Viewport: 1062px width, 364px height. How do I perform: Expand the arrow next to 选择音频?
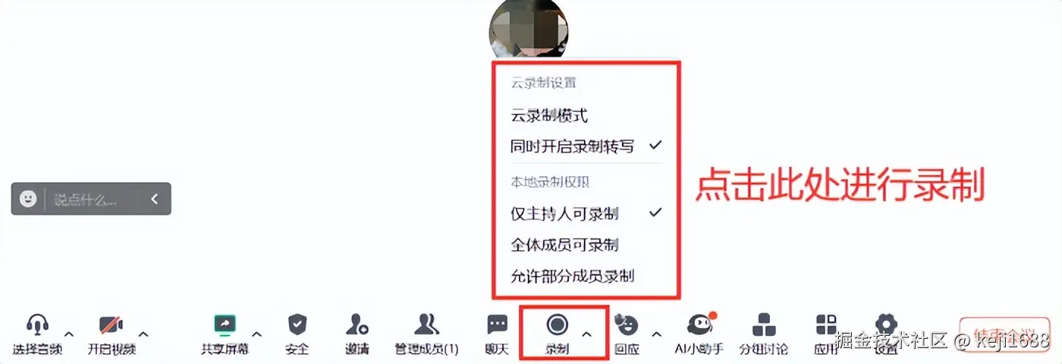[x=68, y=334]
